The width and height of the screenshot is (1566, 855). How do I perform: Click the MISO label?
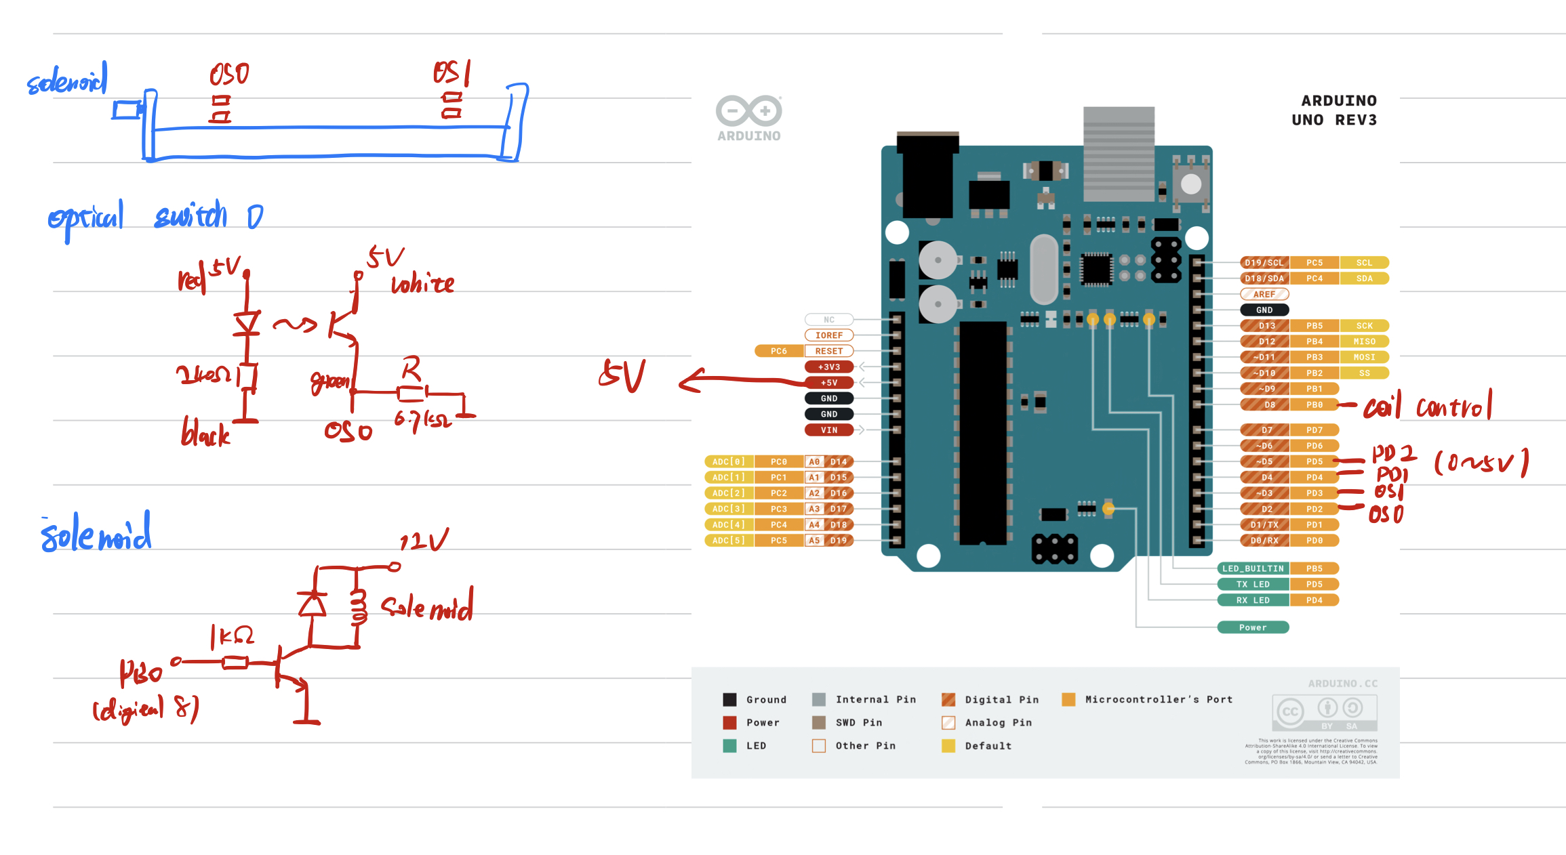click(1364, 341)
